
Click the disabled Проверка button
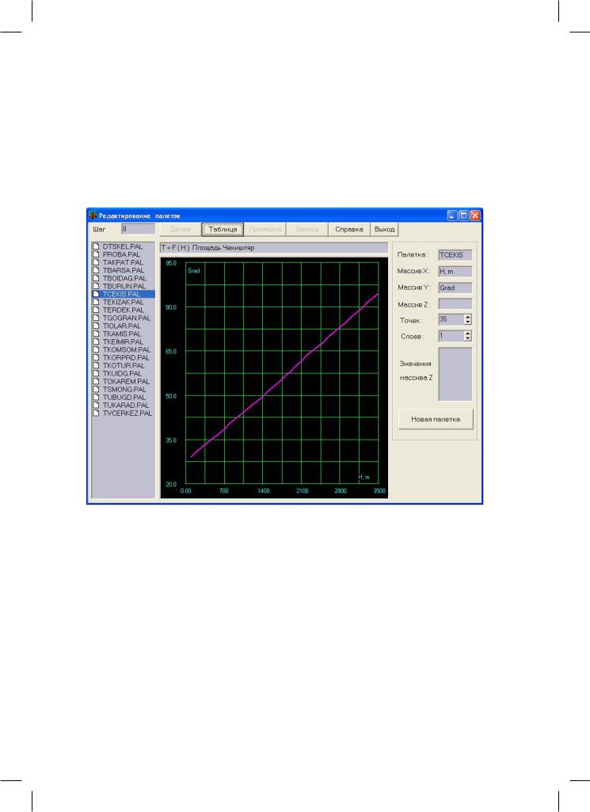click(265, 229)
